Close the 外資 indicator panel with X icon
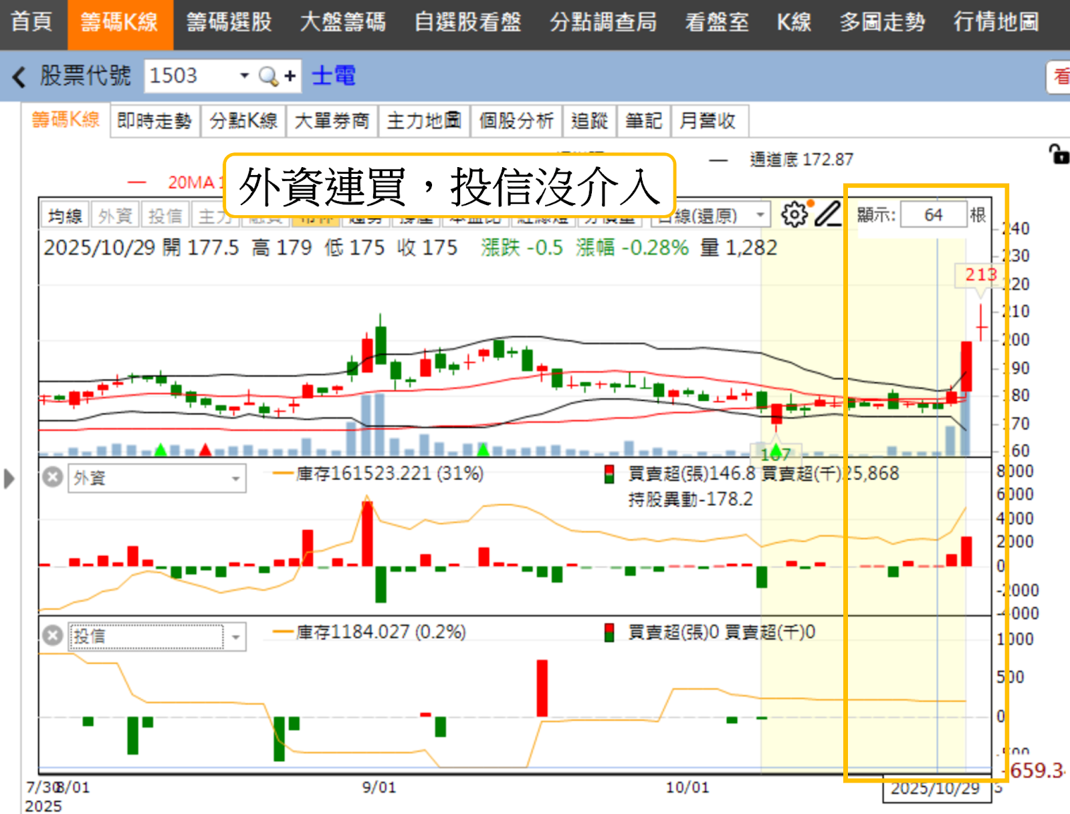 coord(52,477)
